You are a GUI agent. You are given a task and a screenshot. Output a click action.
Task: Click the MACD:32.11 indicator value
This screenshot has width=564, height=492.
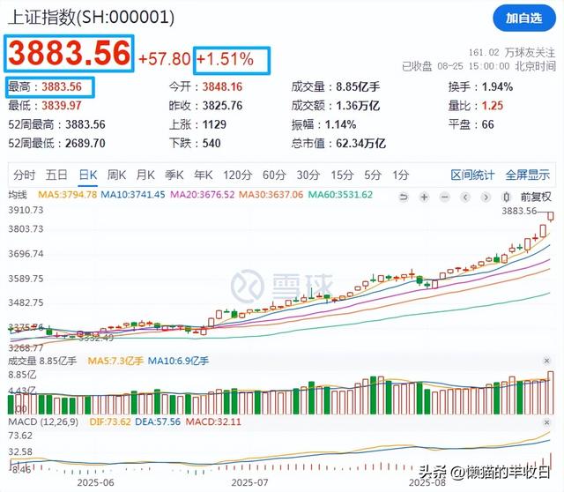(x=213, y=421)
